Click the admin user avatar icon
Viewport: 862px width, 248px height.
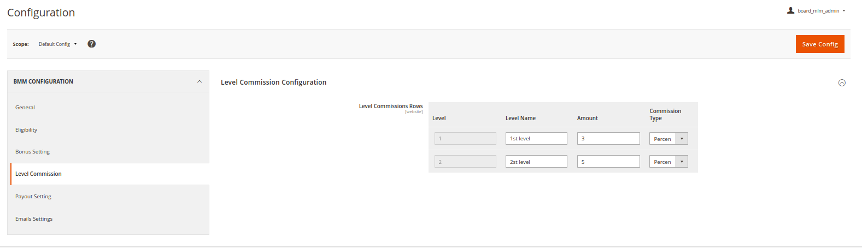[x=790, y=10]
